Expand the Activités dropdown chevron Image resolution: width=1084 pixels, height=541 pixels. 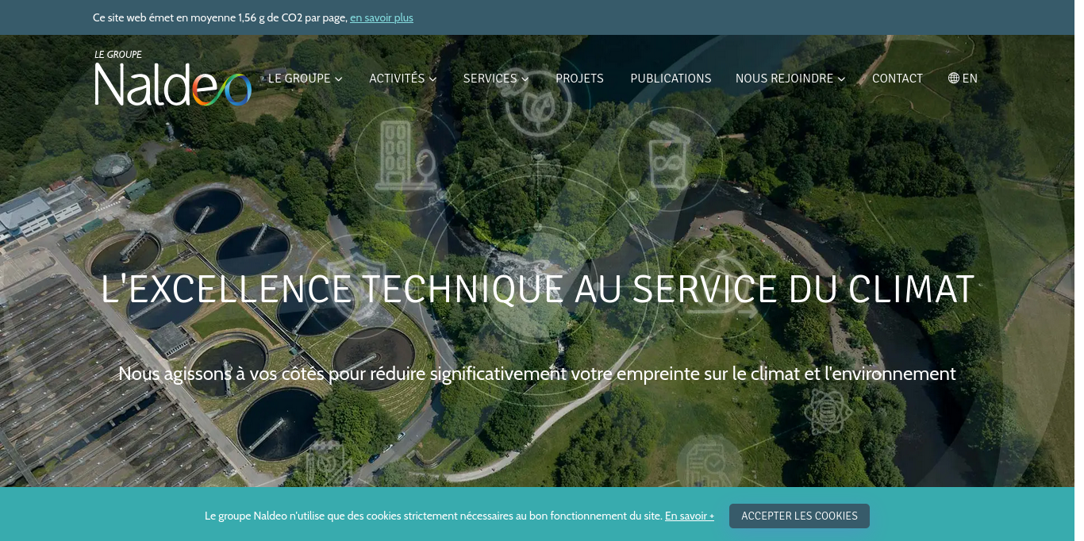click(432, 79)
